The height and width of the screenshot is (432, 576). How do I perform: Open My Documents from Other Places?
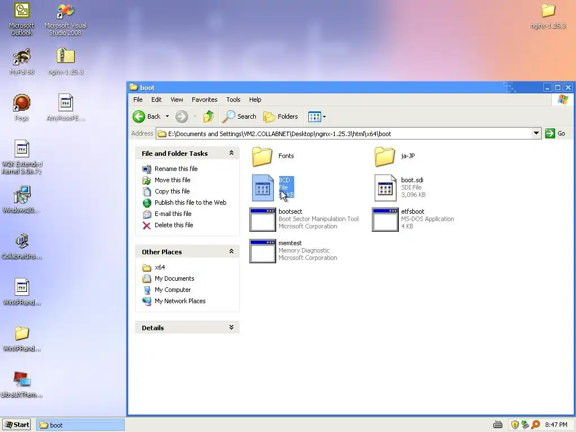pyautogui.click(x=174, y=278)
